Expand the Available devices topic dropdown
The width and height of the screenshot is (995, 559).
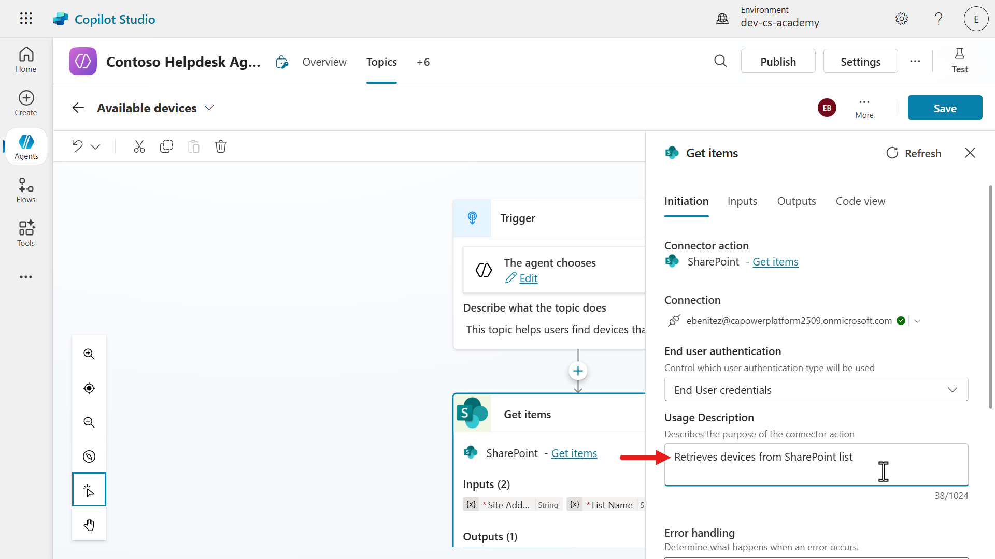pos(209,108)
